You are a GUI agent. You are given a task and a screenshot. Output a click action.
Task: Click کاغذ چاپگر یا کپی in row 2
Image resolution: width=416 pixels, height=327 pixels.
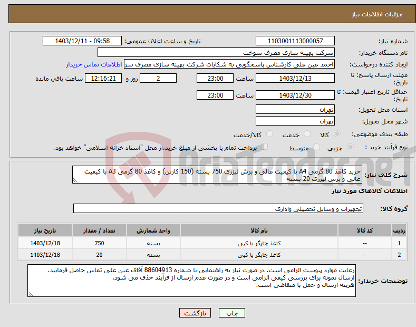tap(259, 255)
